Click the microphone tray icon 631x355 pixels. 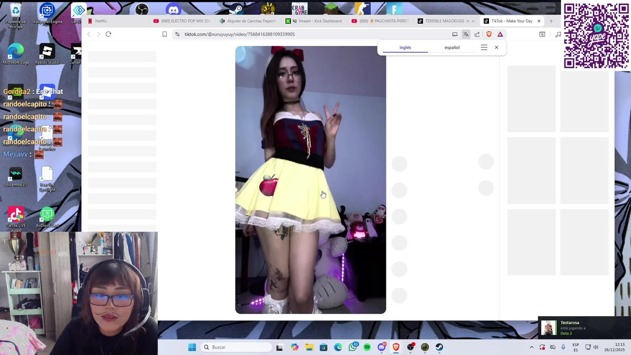[563, 347]
